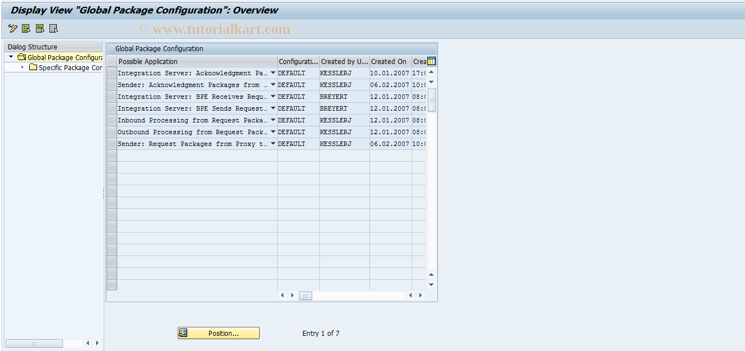Open dropdown for Sender: Request Packages row
This screenshot has width=745, height=351.
point(273,144)
